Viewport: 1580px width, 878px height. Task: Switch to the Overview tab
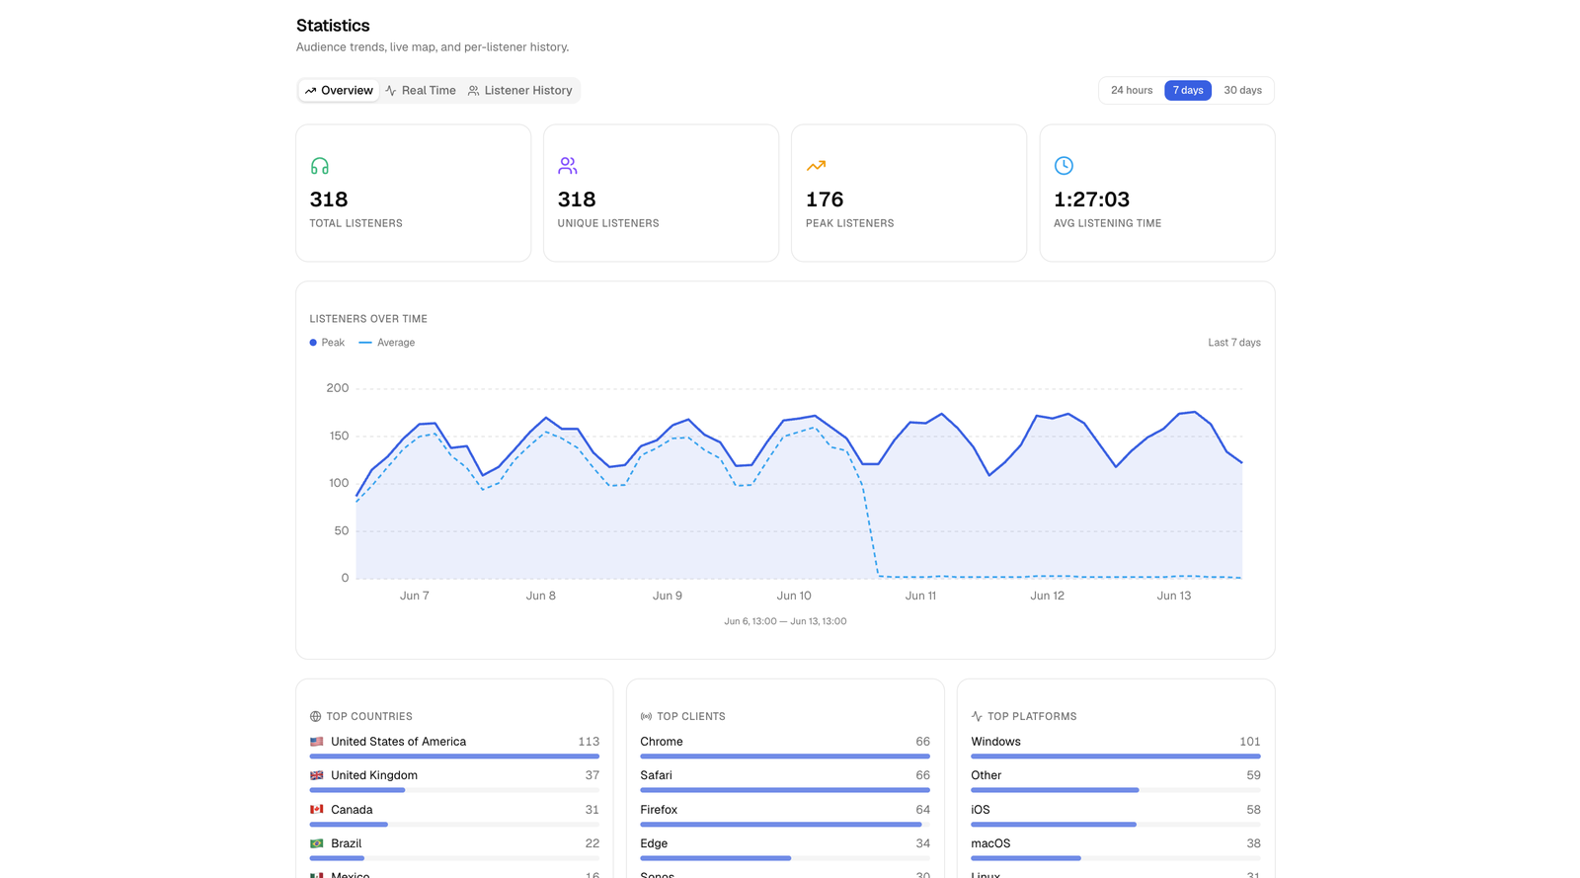[339, 91]
